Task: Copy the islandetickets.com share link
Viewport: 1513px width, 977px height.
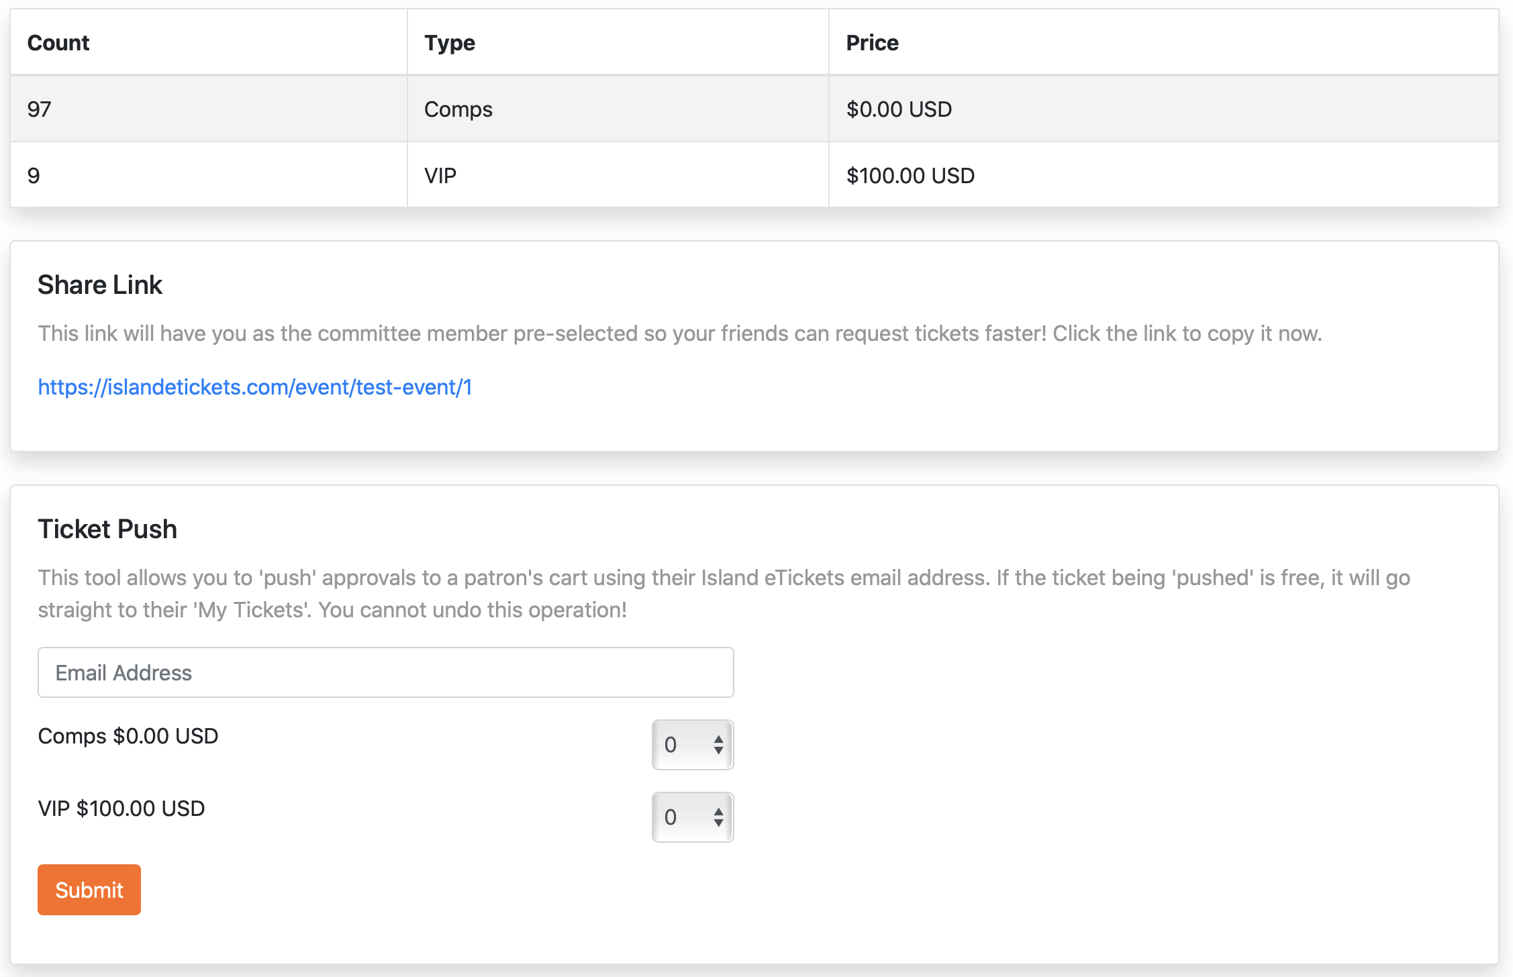Action: click(255, 387)
